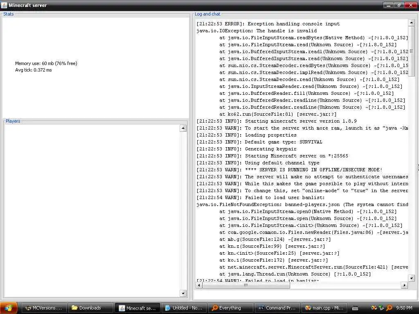Switch to MCVersions taskbar item

point(43,308)
